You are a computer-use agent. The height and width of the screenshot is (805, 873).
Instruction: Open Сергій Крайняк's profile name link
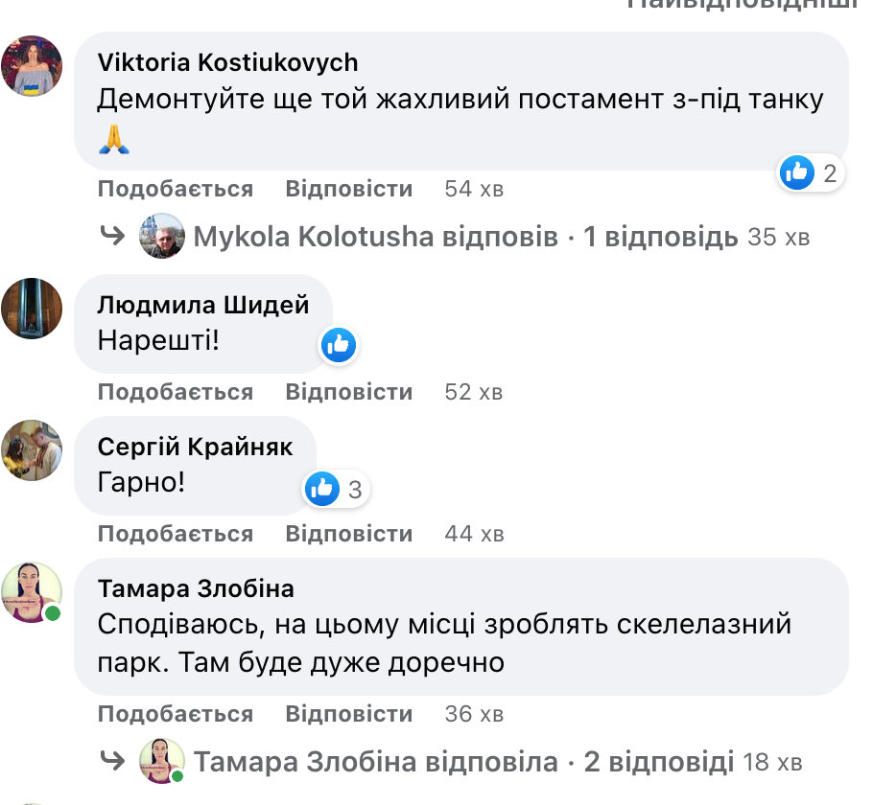[x=196, y=447]
